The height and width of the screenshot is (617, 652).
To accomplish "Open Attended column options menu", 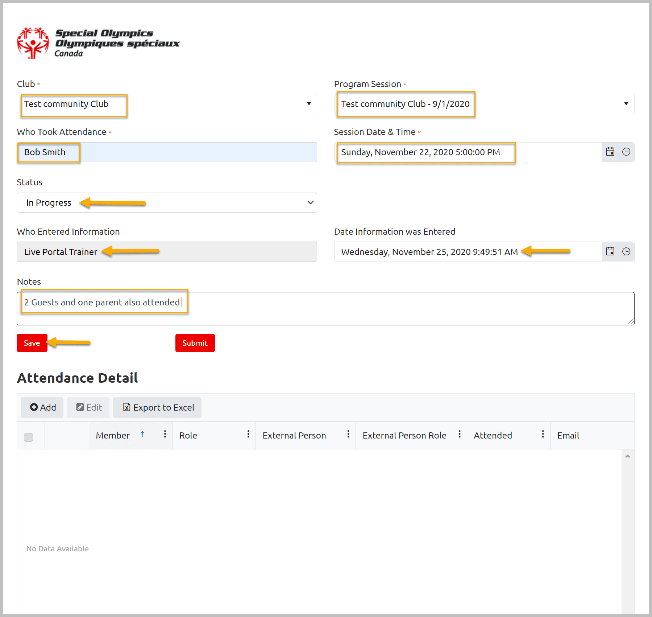I will (543, 434).
